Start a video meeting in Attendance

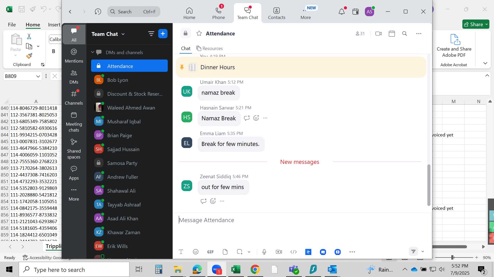[378, 34]
